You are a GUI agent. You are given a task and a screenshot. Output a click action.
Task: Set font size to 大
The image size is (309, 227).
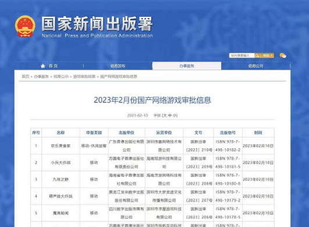coord(165,115)
